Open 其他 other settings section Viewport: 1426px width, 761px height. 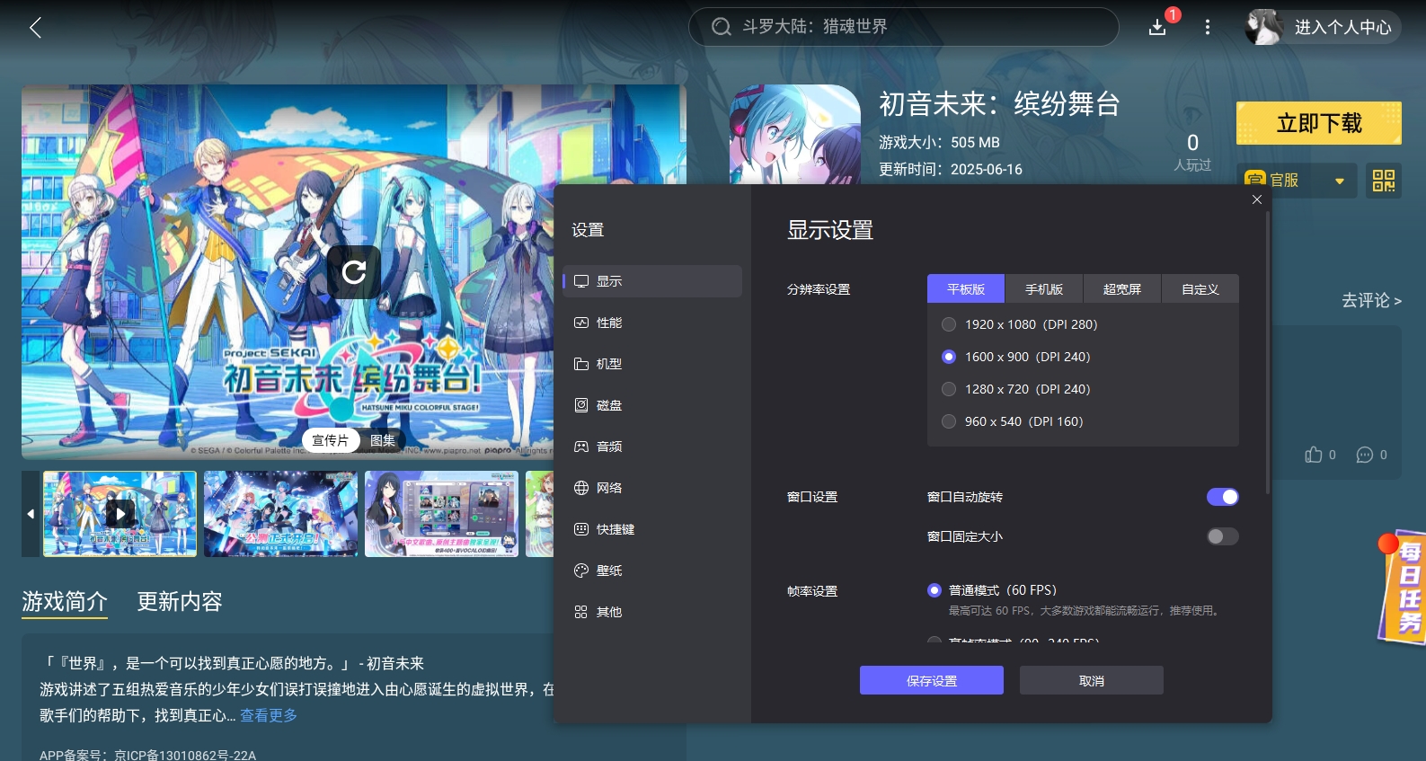[652, 612]
